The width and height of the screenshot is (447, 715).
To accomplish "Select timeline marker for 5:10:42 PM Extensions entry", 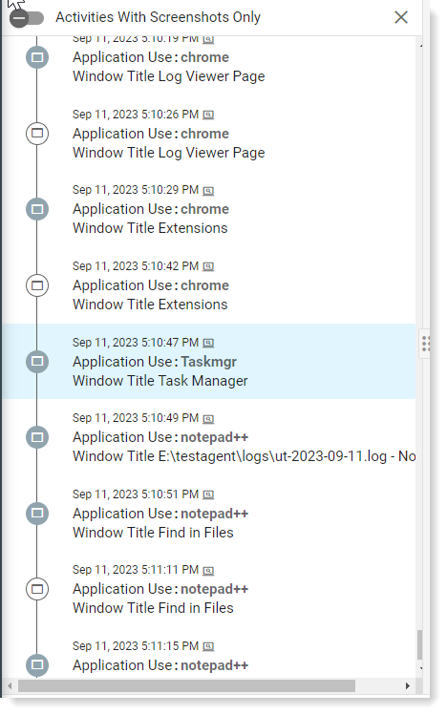I will tap(37, 285).
